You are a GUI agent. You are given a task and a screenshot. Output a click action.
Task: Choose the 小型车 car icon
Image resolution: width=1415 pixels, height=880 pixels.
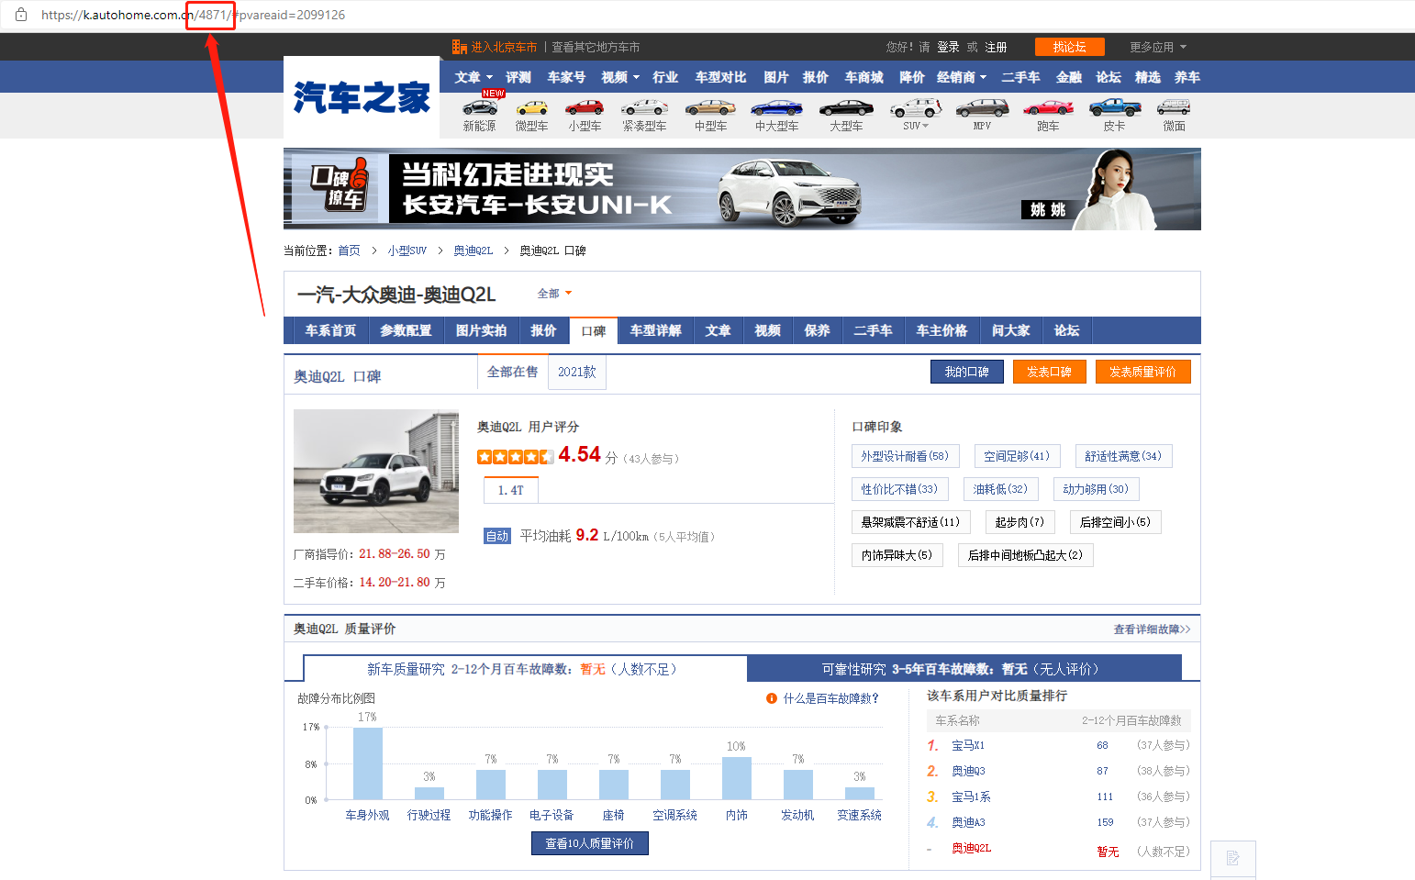[x=585, y=107]
